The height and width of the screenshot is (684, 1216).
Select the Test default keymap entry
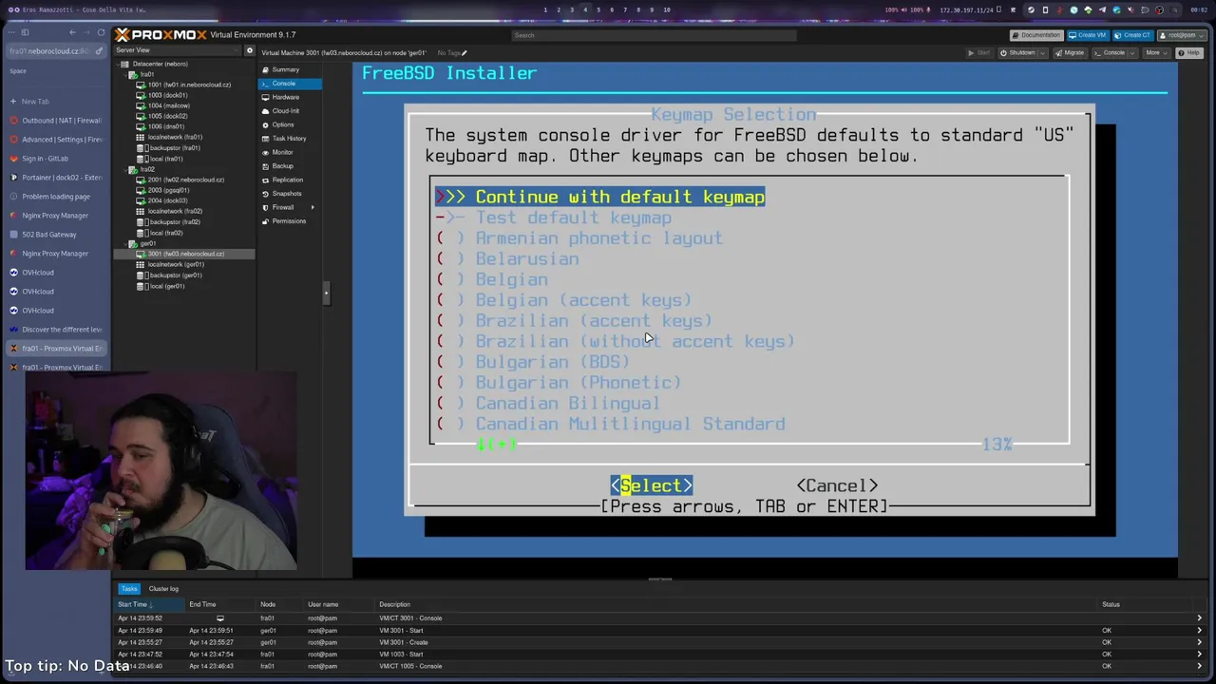[554, 218]
